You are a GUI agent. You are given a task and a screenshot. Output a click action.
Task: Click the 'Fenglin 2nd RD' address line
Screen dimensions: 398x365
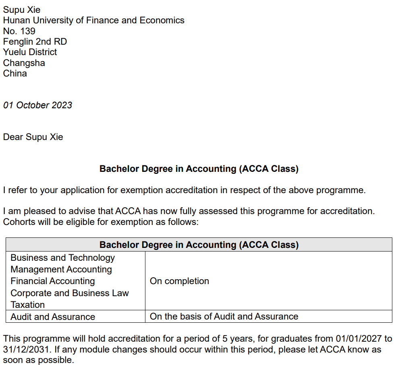[35, 41]
